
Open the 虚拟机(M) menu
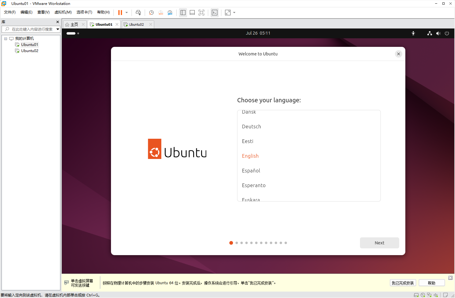pos(63,12)
